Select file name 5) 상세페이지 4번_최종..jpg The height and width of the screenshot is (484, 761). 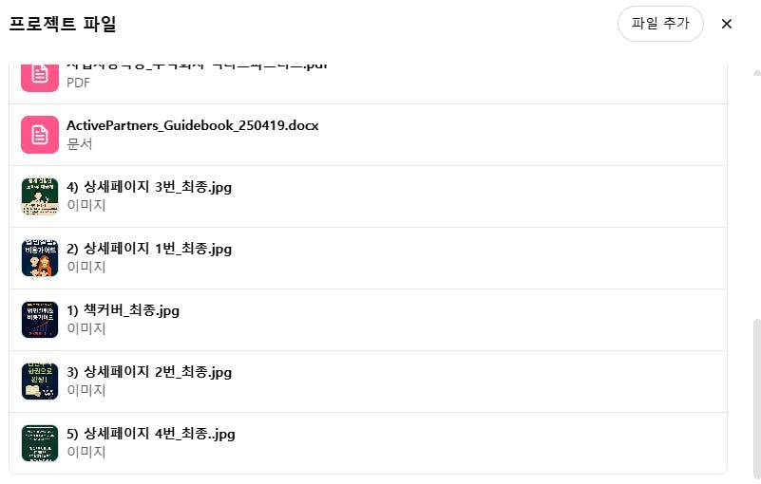(x=151, y=434)
